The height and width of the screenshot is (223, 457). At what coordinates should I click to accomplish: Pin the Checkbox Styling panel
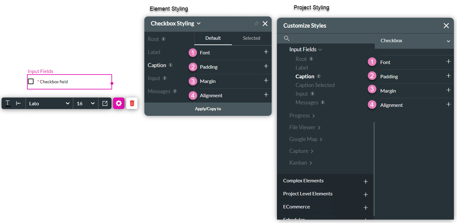point(256,24)
